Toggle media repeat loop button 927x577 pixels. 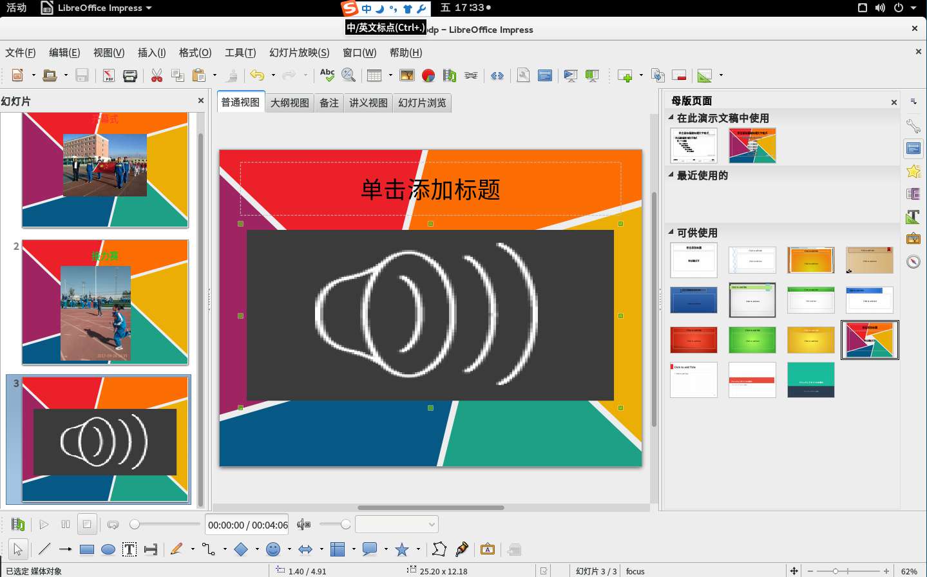coord(113,525)
